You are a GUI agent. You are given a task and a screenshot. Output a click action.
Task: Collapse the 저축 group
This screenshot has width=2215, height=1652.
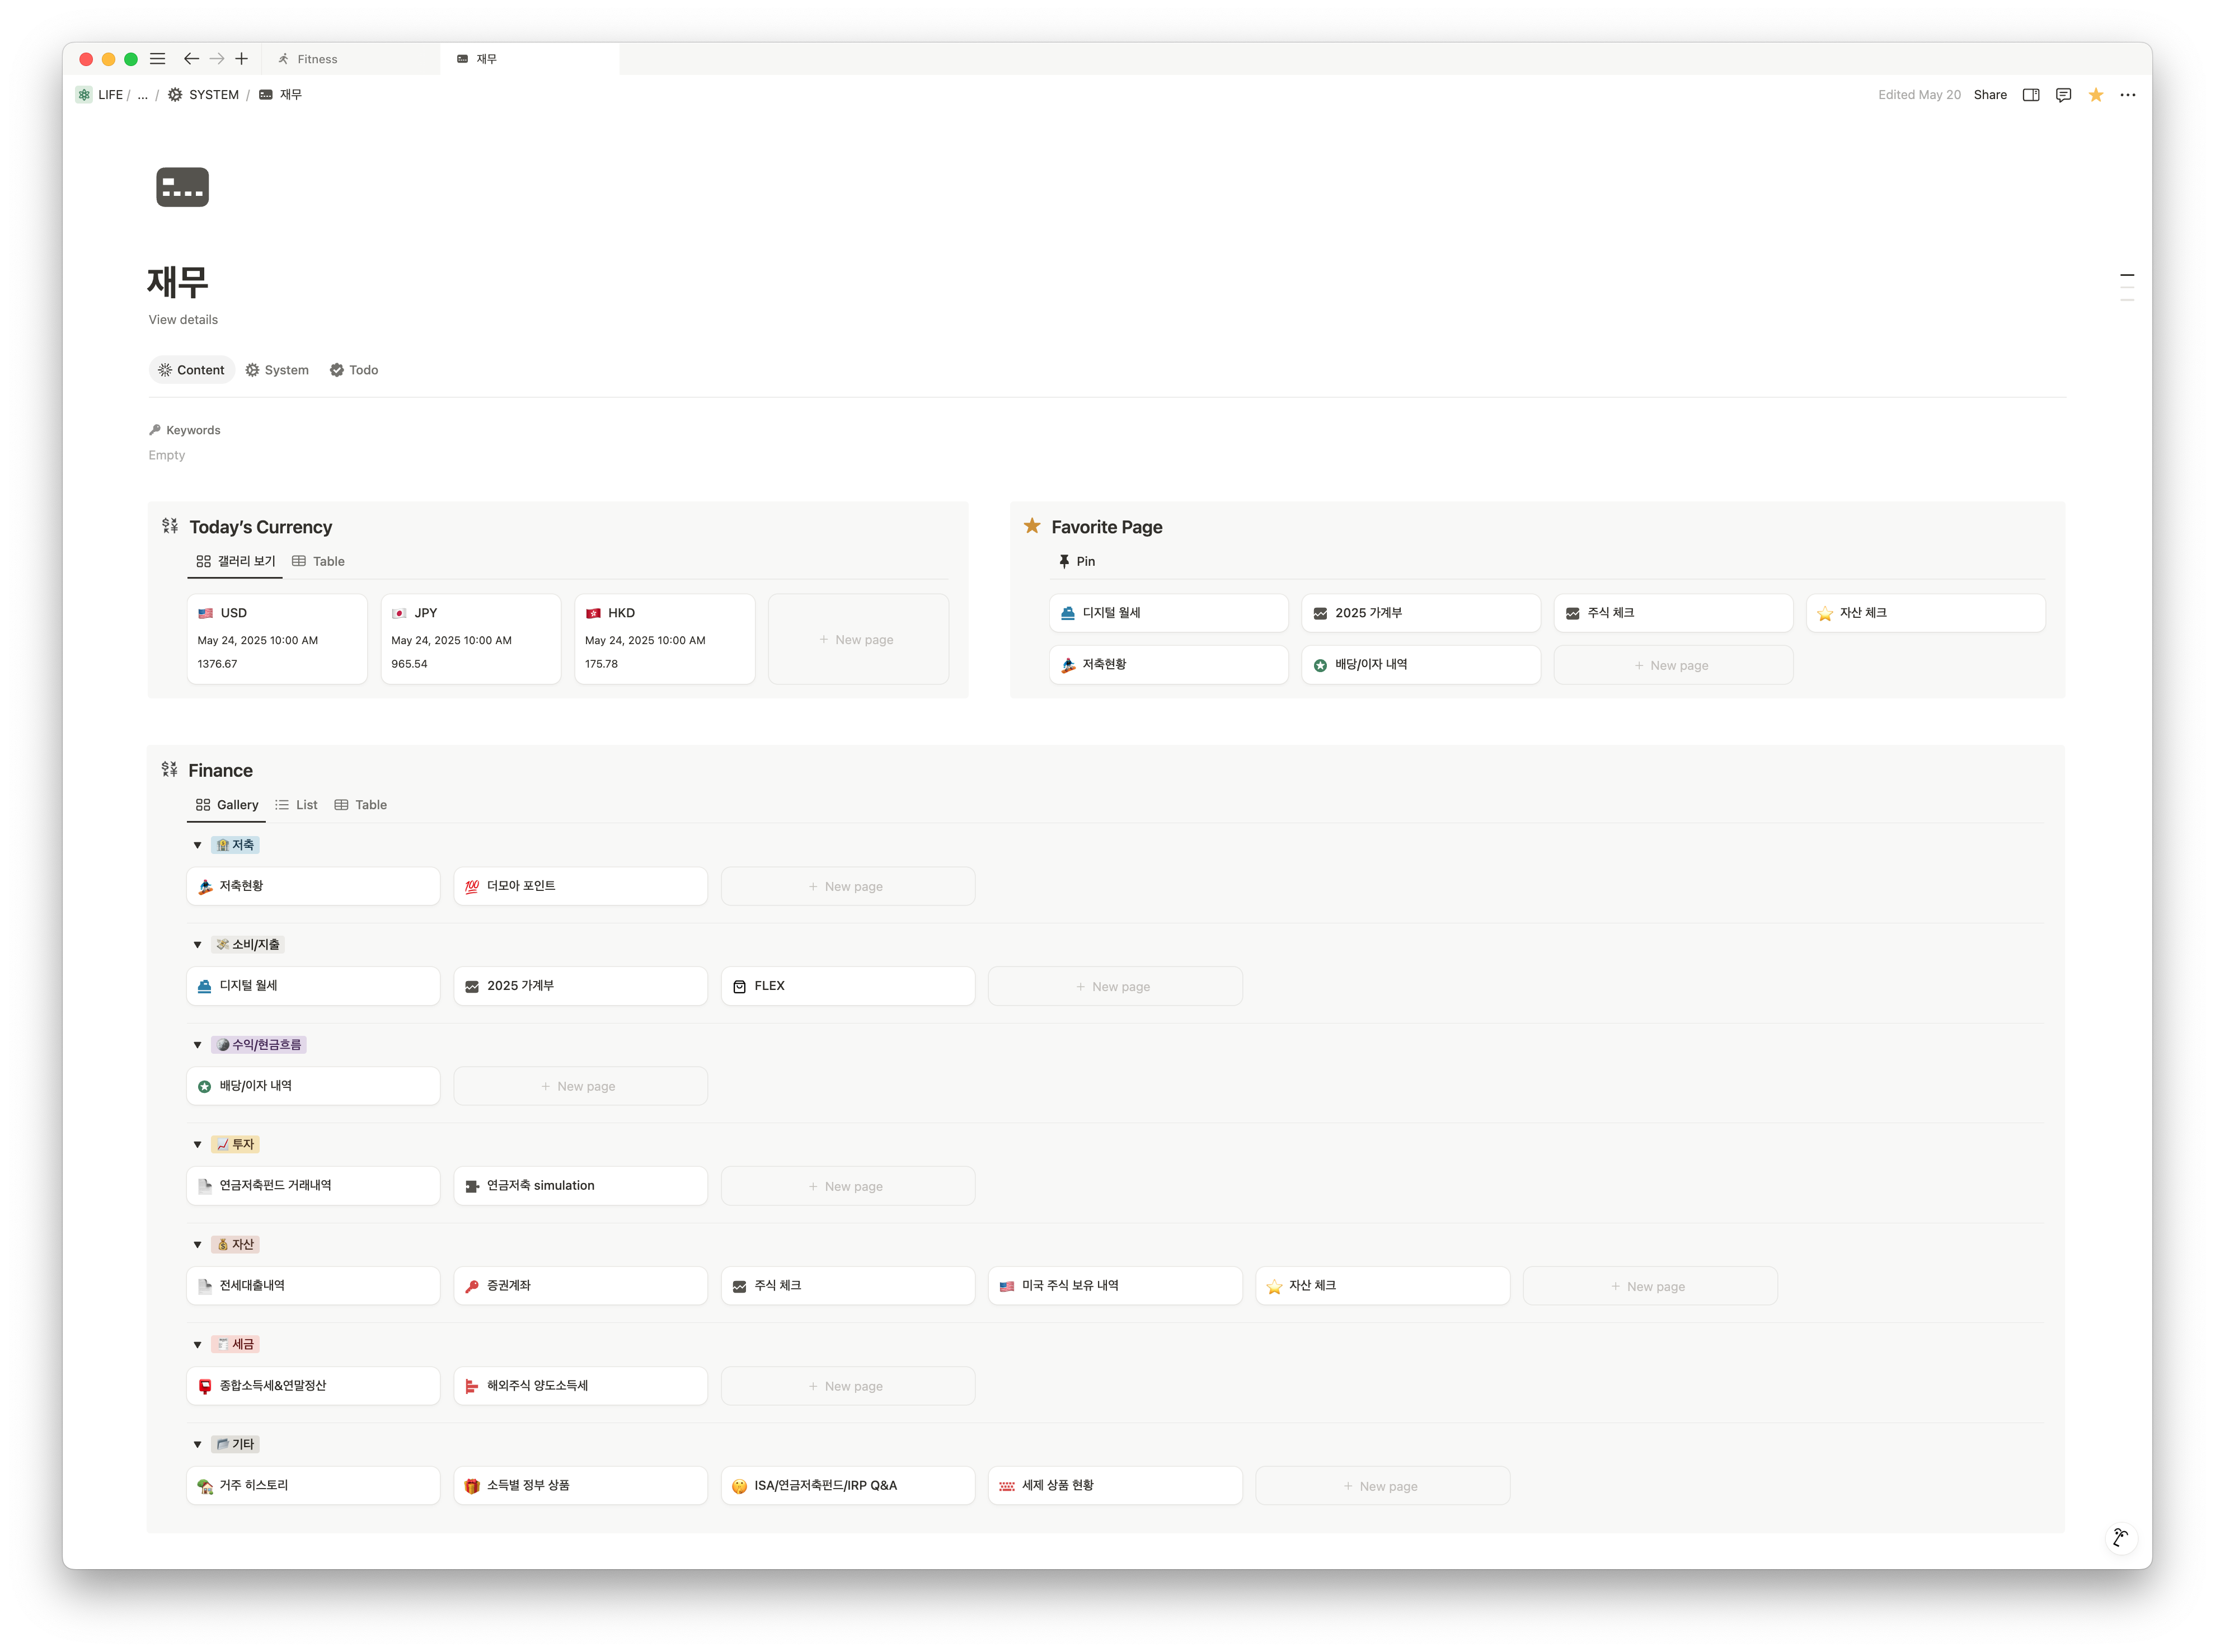(x=197, y=845)
